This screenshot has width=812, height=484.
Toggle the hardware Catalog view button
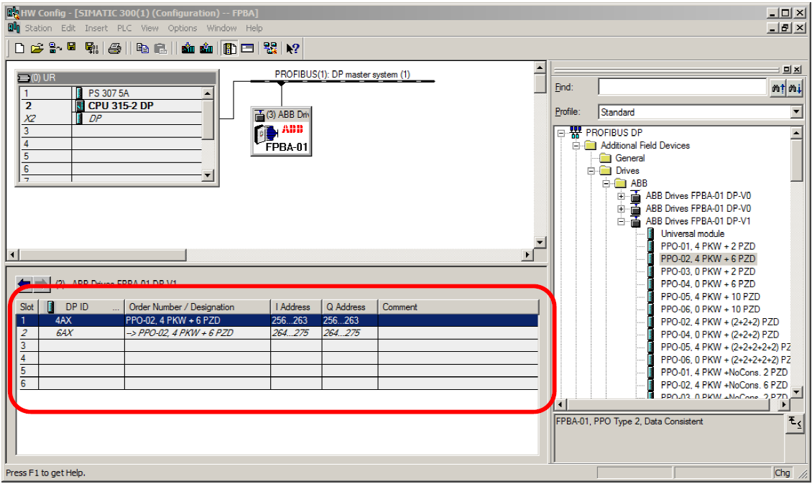click(230, 48)
